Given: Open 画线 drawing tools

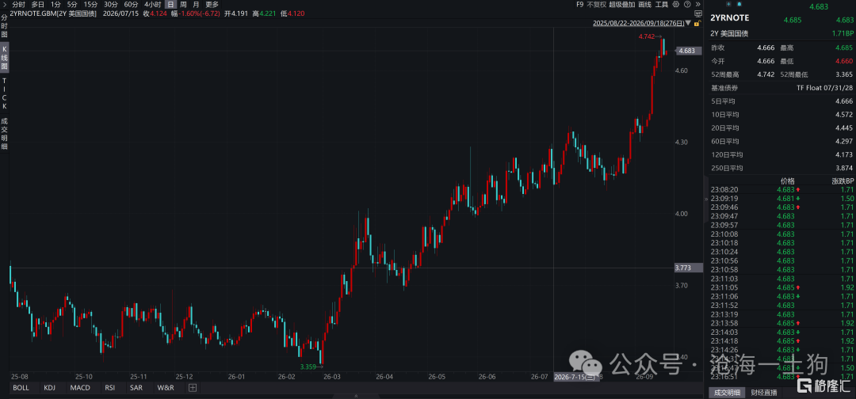Looking at the screenshot, I should tap(644, 5).
